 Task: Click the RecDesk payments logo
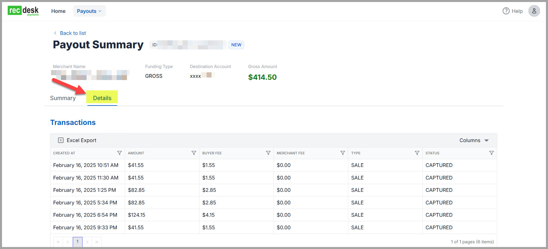pyautogui.click(x=23, y=11)
